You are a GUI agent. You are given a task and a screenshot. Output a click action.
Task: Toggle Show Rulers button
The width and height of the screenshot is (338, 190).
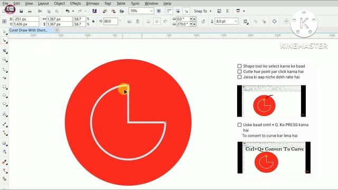tap(170, 11)
